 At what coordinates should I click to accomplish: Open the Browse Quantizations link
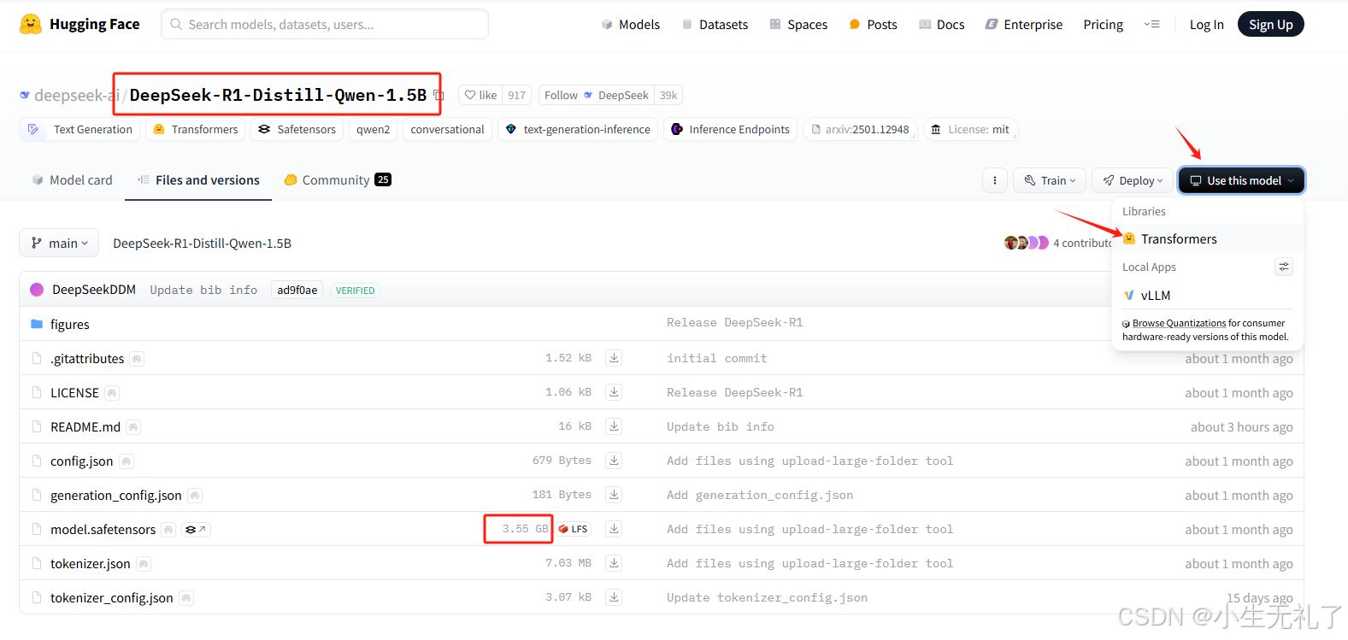coord(1179,323)
